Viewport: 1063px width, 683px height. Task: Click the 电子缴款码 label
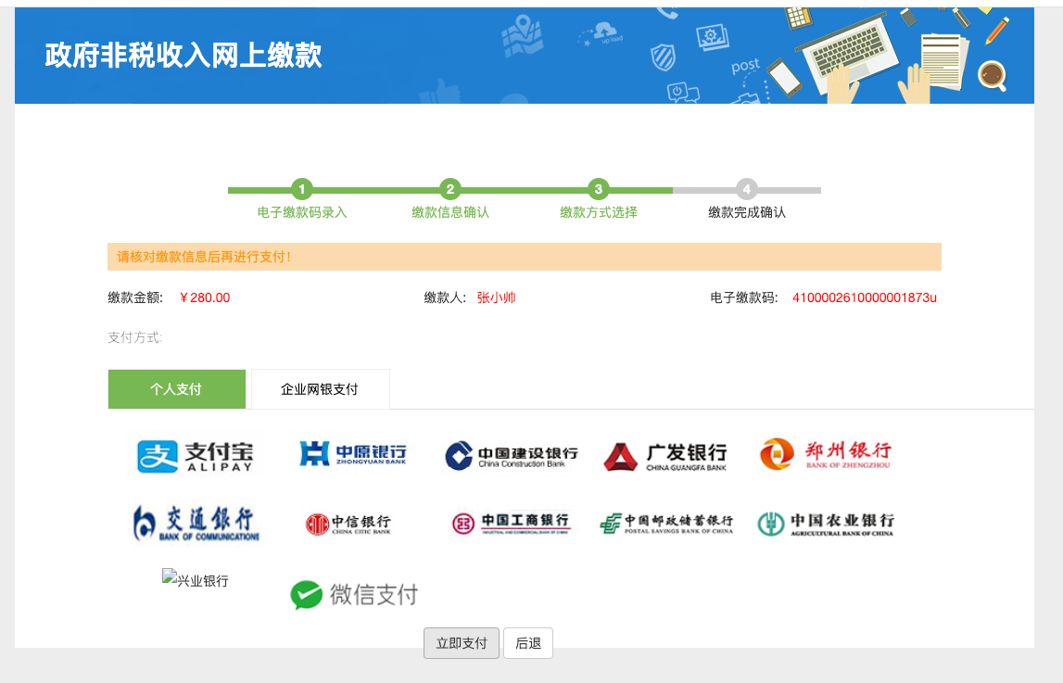tap(743, 297)
